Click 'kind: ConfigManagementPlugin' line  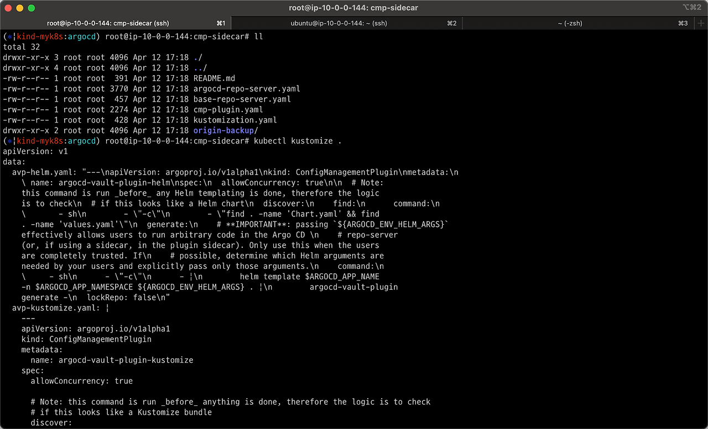[x=86, y=340]
